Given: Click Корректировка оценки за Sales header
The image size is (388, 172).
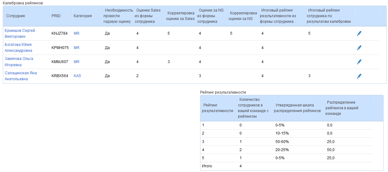Looking at the screenshot, I should (x=181, y=16).
